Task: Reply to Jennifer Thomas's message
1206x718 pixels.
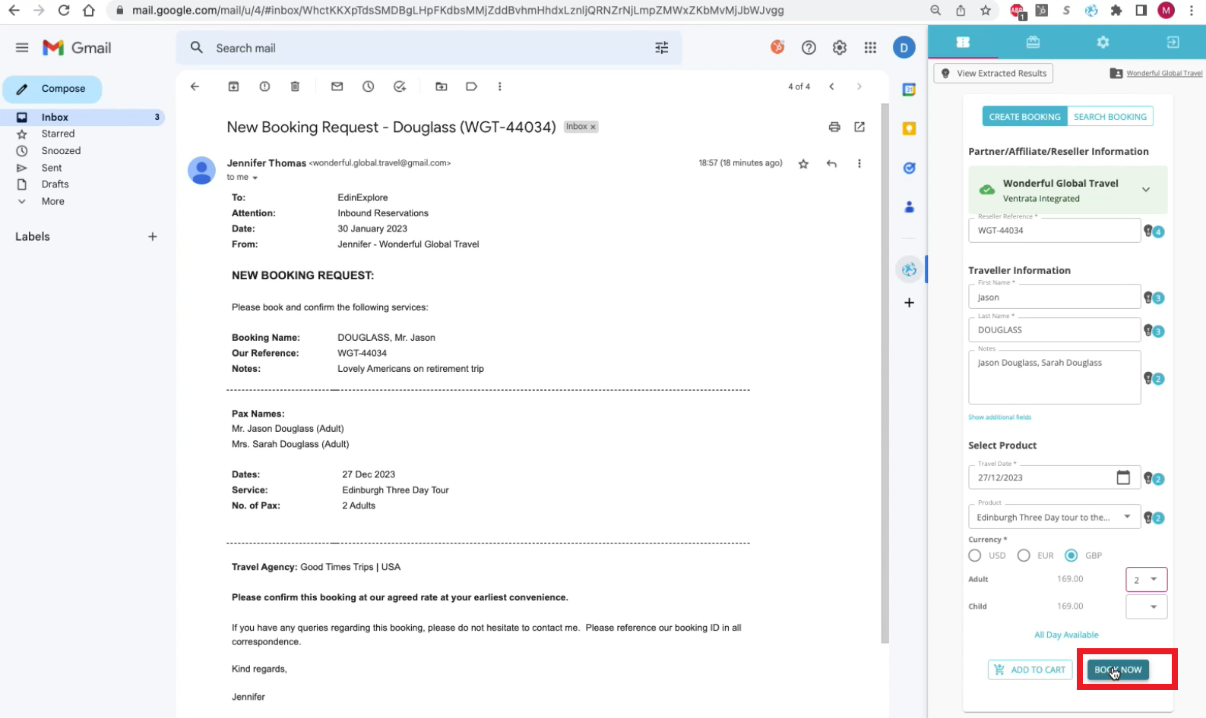Action: coord(832,163)
